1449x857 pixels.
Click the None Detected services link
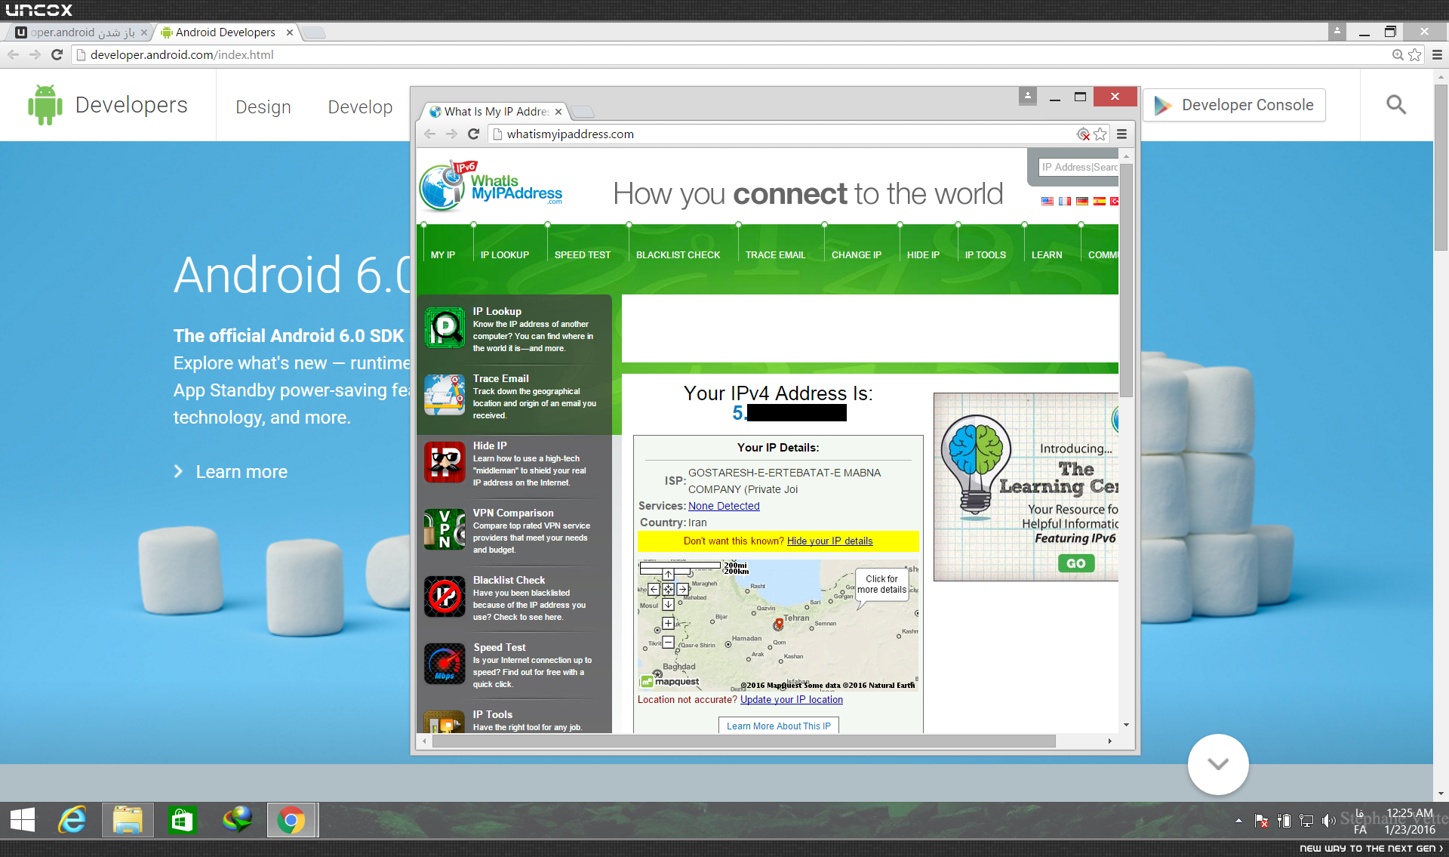[724, 506]
